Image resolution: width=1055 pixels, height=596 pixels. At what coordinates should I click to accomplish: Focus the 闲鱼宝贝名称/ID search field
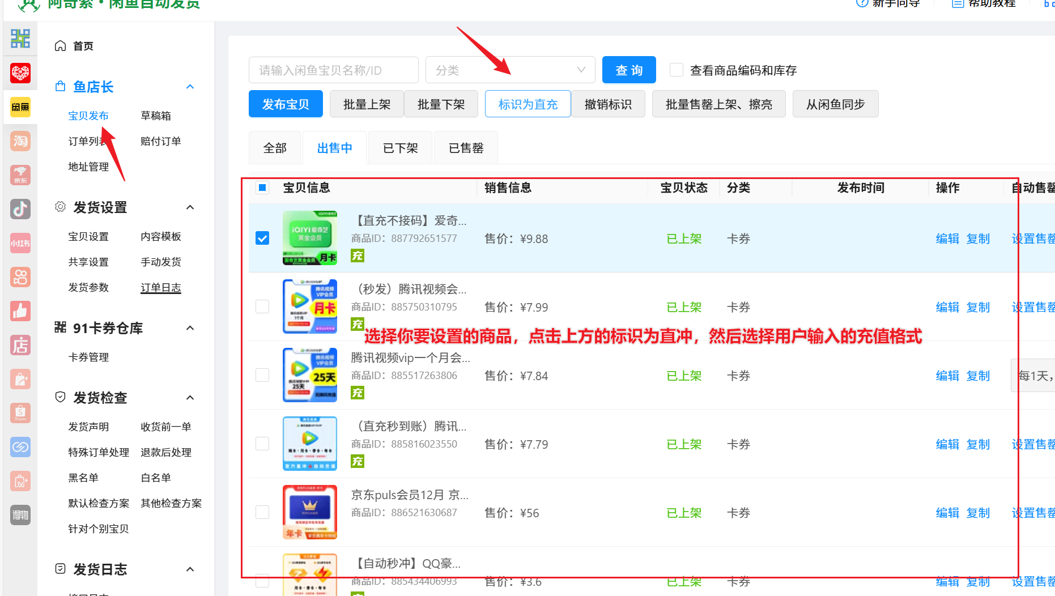(x=333, y=70)
